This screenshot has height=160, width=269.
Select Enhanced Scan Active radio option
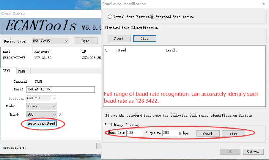pos(152,17)
